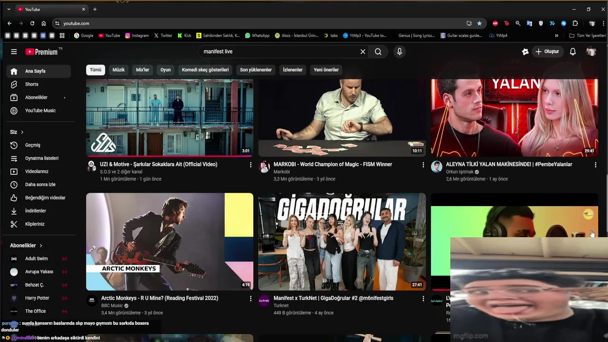Select the Mix'ler filter chip

click(x=142, y=70)
